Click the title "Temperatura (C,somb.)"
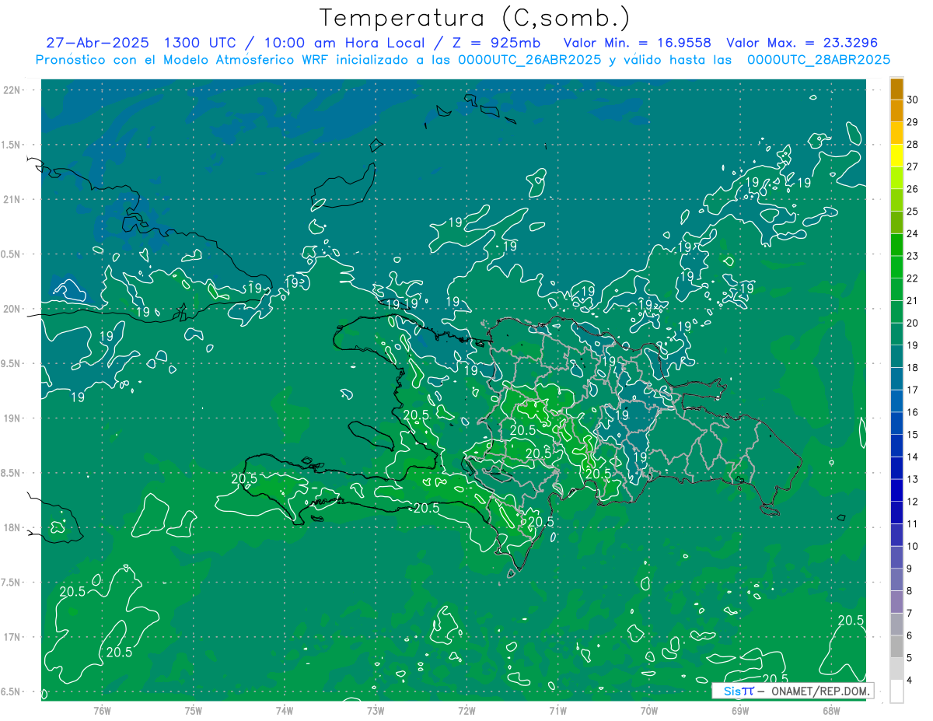The height and width of the screenshot is (721, 933). (474, 18)
